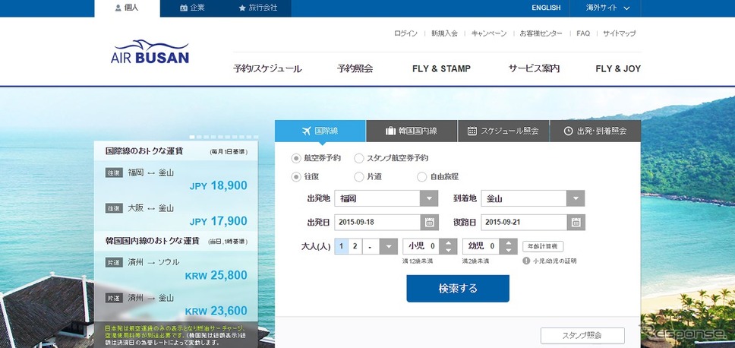Open サービス案内 menu

[x=534, y=69]
